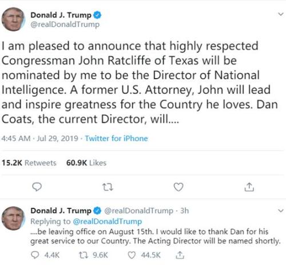Like the reply tweet with 44.5K hearts
The height and width of the screenshot is (266, 286).
click(x=132, y=255)
